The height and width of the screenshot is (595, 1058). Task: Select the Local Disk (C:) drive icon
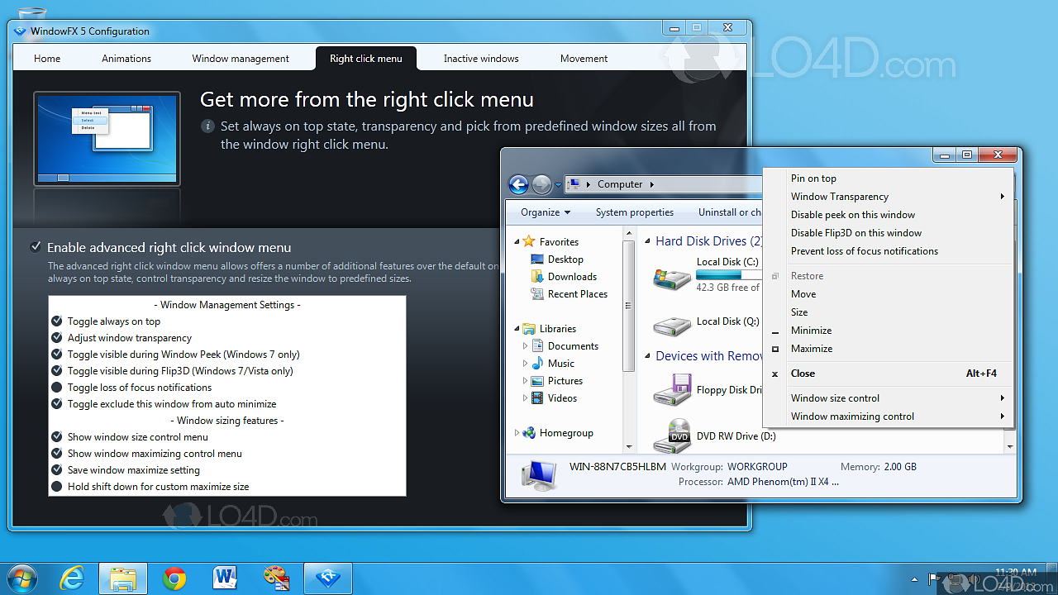pyautogui.click(x=672, y=278)
